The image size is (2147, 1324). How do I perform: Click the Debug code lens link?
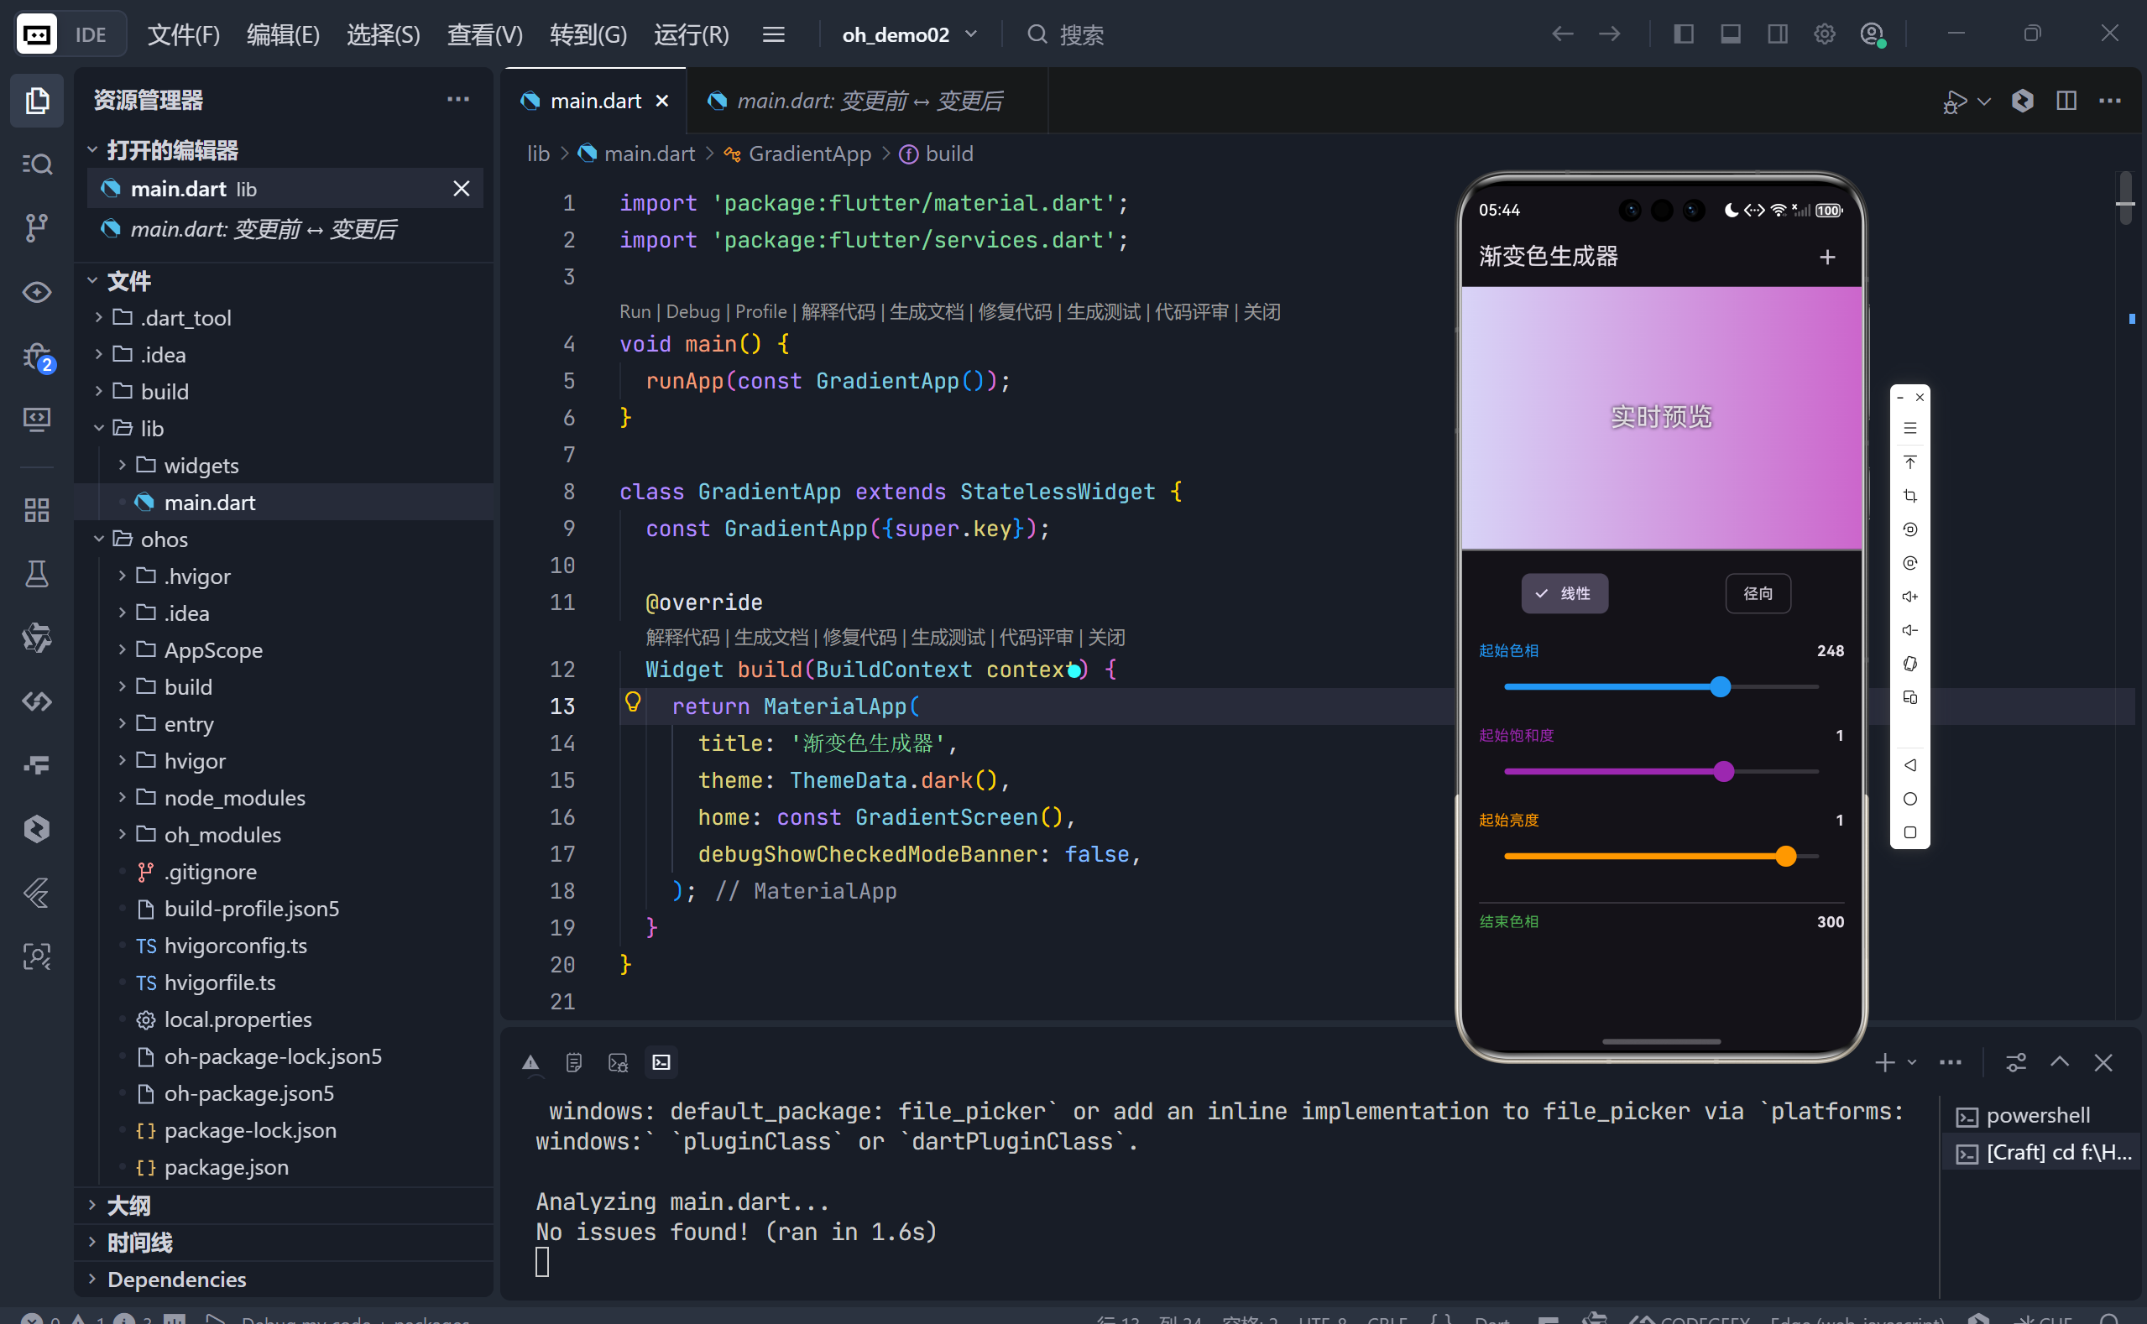692,312
